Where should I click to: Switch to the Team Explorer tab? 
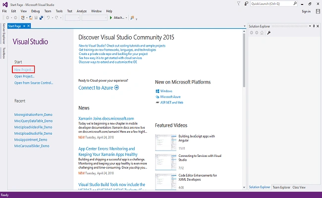281,187
